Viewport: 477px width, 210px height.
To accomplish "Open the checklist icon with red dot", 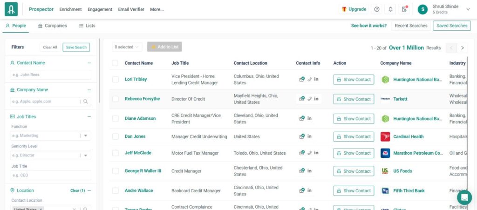I will (404, 9).
